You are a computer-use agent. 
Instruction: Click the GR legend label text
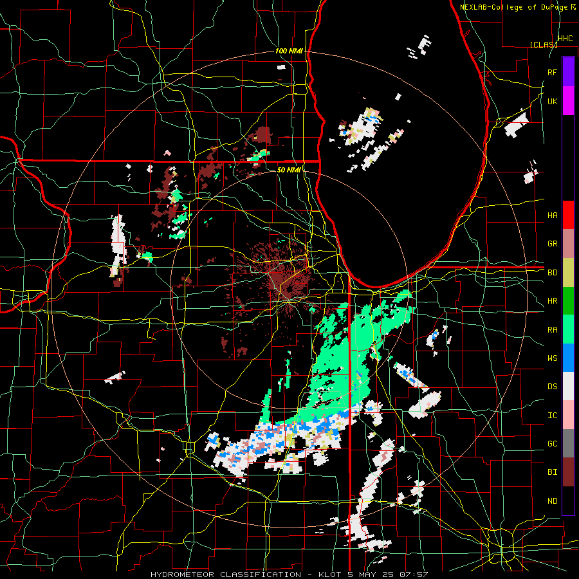552,244
